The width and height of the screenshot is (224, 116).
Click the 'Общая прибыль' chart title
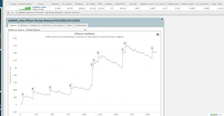(84, 34)
